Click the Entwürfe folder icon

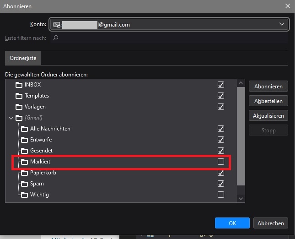pos(24,140)
